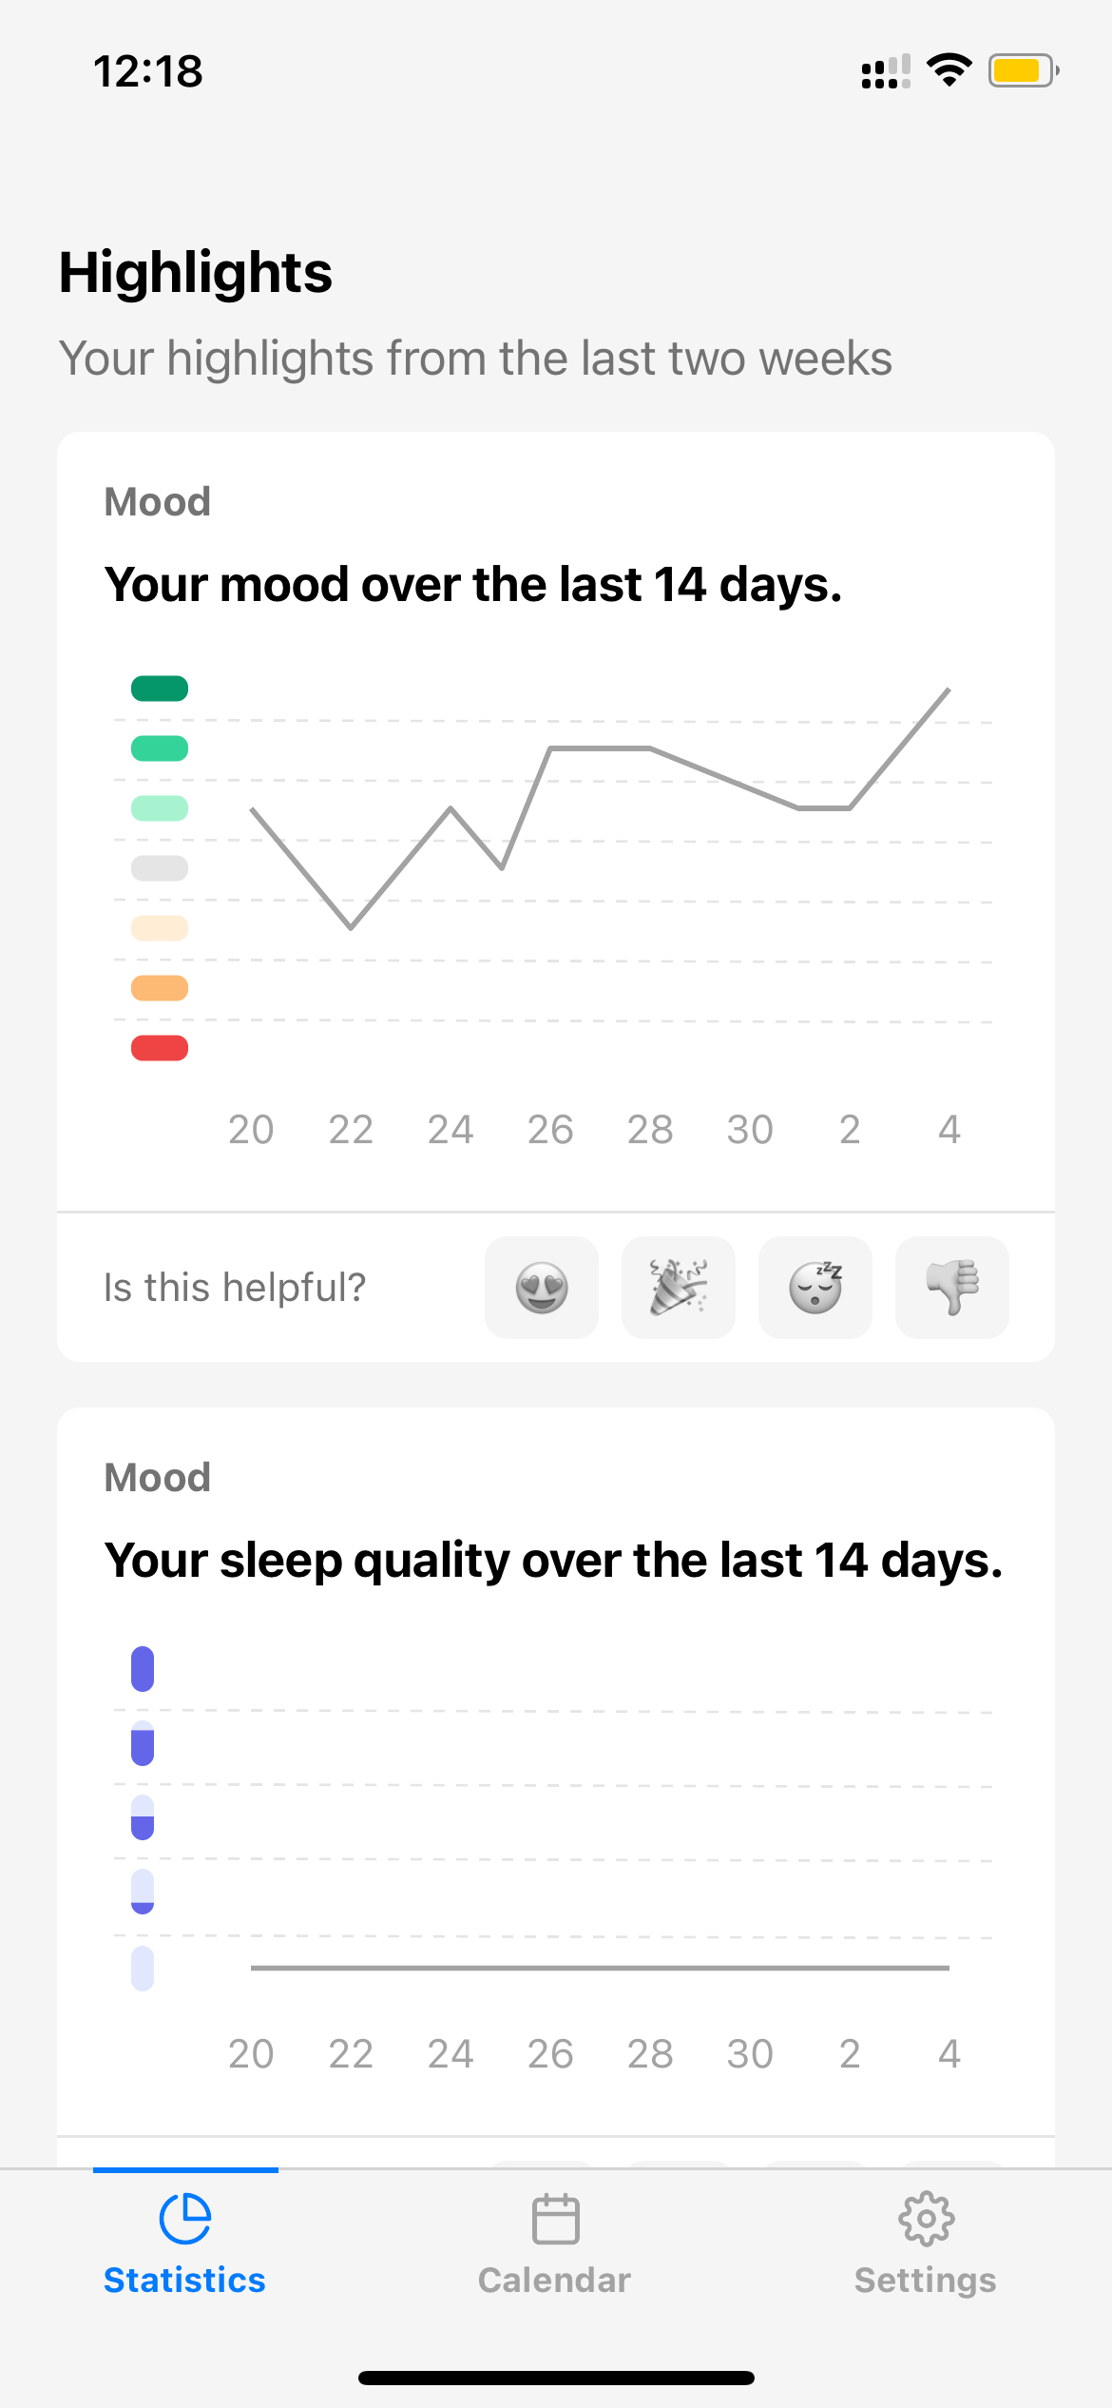Tap the mood line chart peak
The height and width of the screenshot is (2408, 1112).
949,689
